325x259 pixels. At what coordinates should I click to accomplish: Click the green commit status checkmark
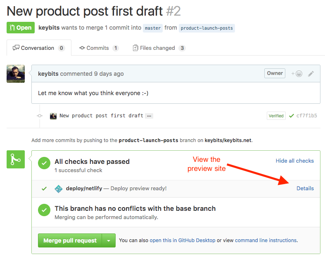point(292,116)
